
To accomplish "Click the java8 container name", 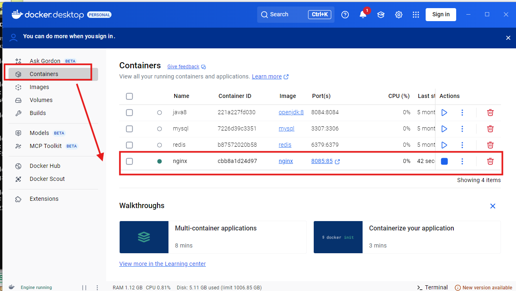I will [180, 113].
